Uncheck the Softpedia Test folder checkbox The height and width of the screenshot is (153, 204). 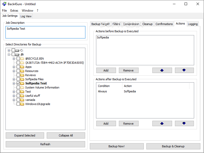click(x=18, y=83)
